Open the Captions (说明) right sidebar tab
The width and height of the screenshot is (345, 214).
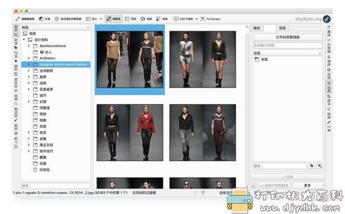click(x=329, y=87)
